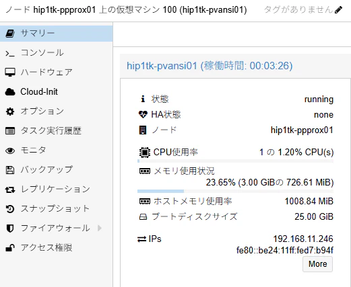The height and width of the screenshot is (287, 351).
Task: Click the ブートディスクサイズ label
Action: pos(194,216)
